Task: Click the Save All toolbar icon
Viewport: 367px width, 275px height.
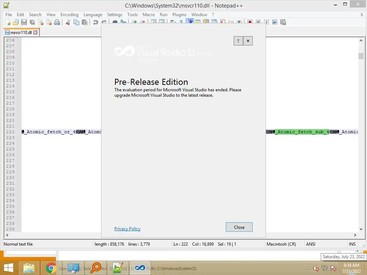Action: (x=32, y=22)
